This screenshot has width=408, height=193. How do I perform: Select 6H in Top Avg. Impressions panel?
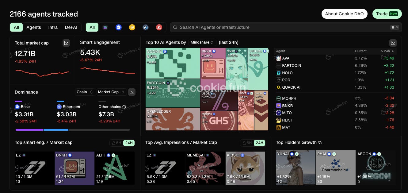coord(247,143)
